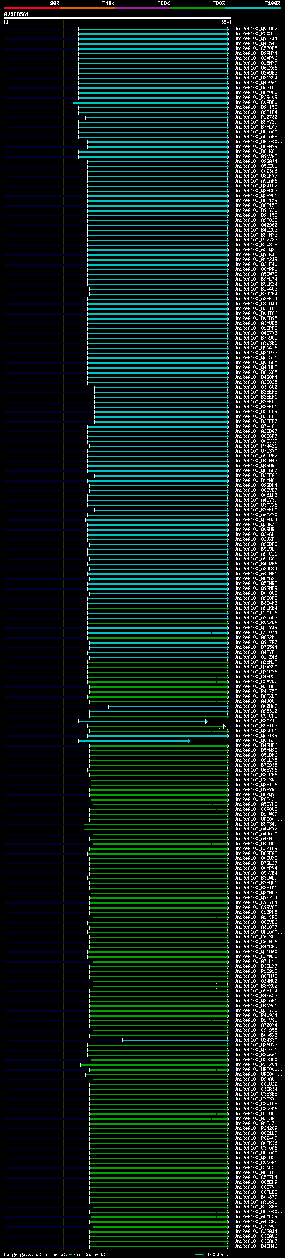Select label UniRef100_Q9LLY5
Image resolution: width=285 pixels, height=1258 pixels.
[256, 760]
